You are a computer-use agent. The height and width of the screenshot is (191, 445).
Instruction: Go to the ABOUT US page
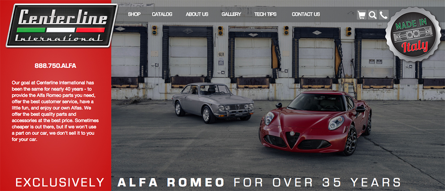pos(197,14)
